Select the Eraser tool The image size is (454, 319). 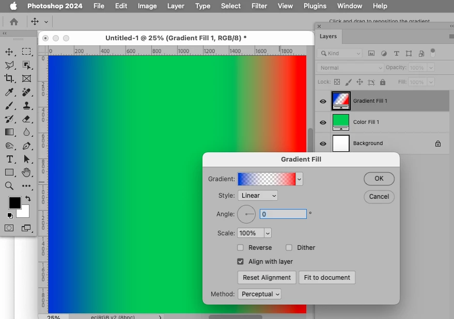pos(26,119)
